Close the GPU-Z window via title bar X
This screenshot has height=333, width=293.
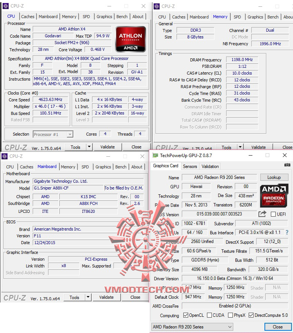(x=285, y=156)
